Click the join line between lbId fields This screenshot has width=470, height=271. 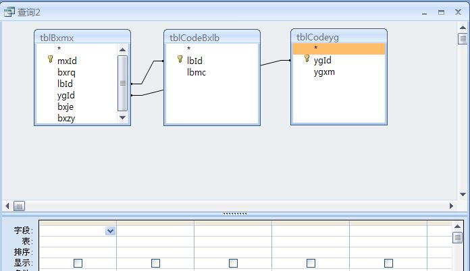tap(147, 72)
